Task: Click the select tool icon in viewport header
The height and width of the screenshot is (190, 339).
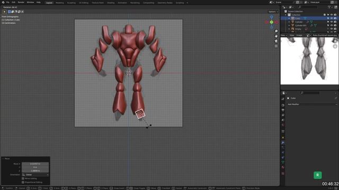Action: point(4,12)
